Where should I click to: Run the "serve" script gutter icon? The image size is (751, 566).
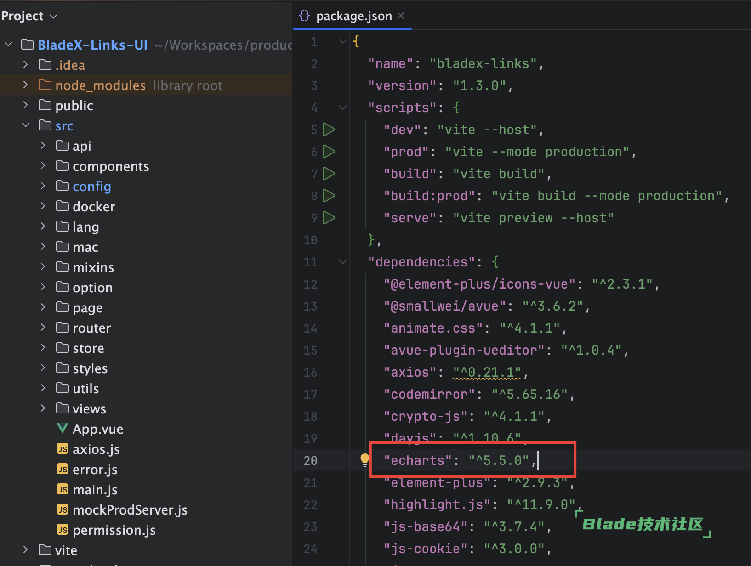point(329,218)
